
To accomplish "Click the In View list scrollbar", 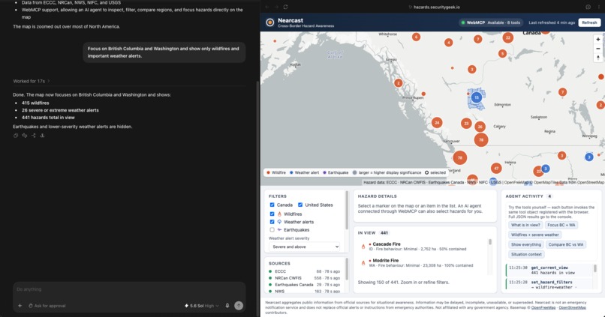I will click(490, 242).
